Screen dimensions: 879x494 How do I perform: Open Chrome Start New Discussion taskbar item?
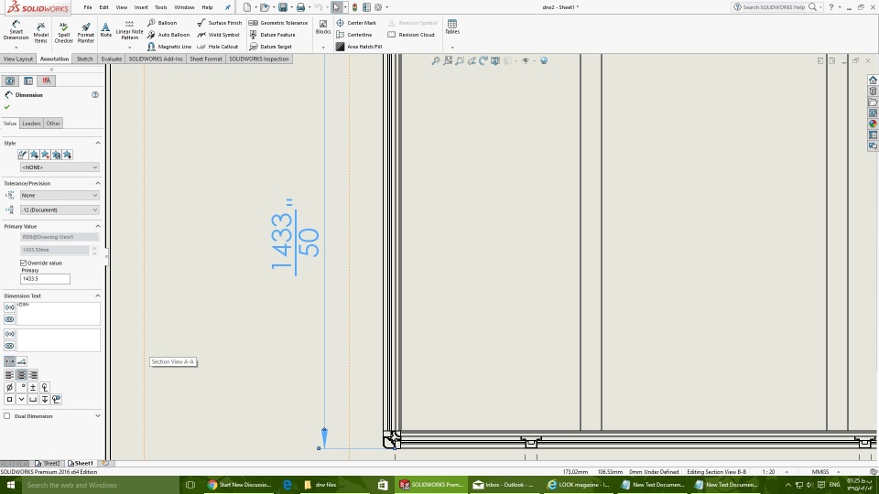239,485
